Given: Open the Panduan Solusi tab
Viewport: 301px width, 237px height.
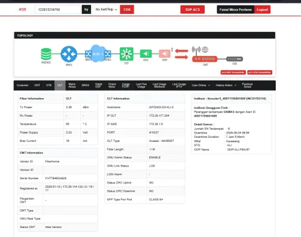Looking at the screenshot, I should [x=247, y=85].
